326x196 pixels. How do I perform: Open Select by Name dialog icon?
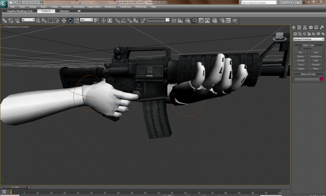(44, 20)
